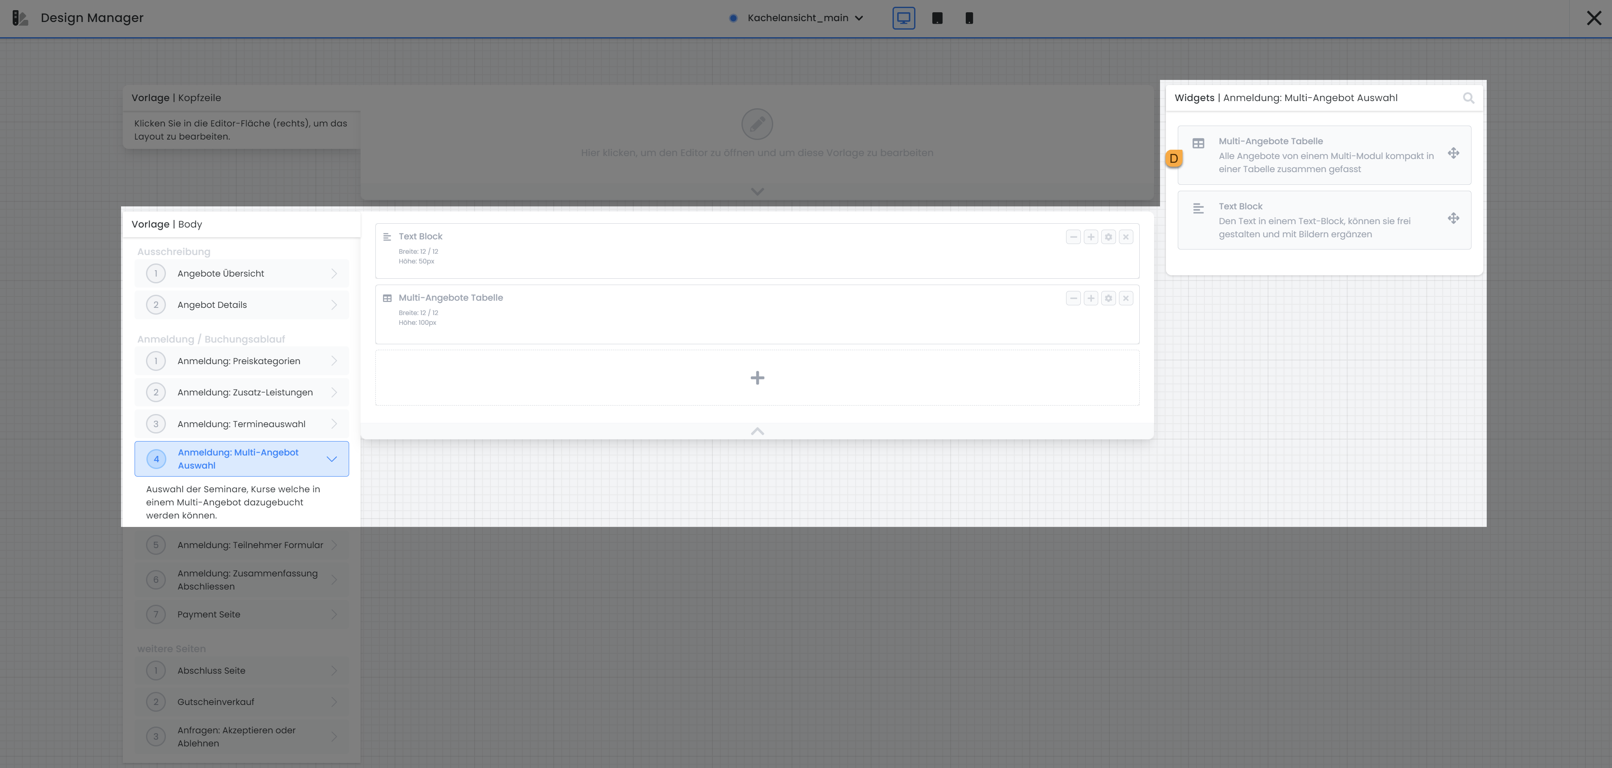Screen dimensions: 1612x768
Task: Switch to desktop preview mode
Action: pos(903,18)
